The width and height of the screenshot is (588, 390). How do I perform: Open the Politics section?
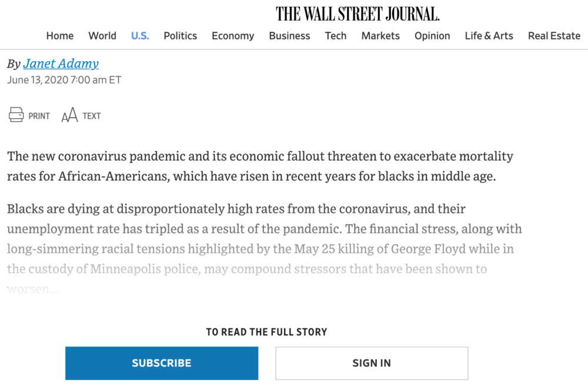180,36
